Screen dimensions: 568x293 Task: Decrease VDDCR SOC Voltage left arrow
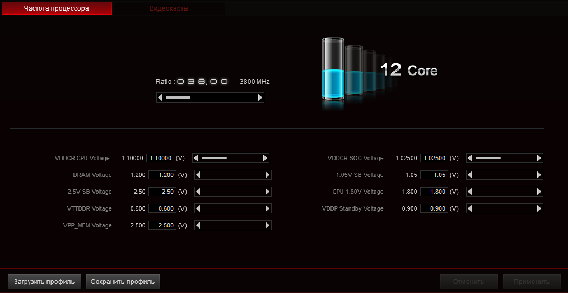point(470,158)
